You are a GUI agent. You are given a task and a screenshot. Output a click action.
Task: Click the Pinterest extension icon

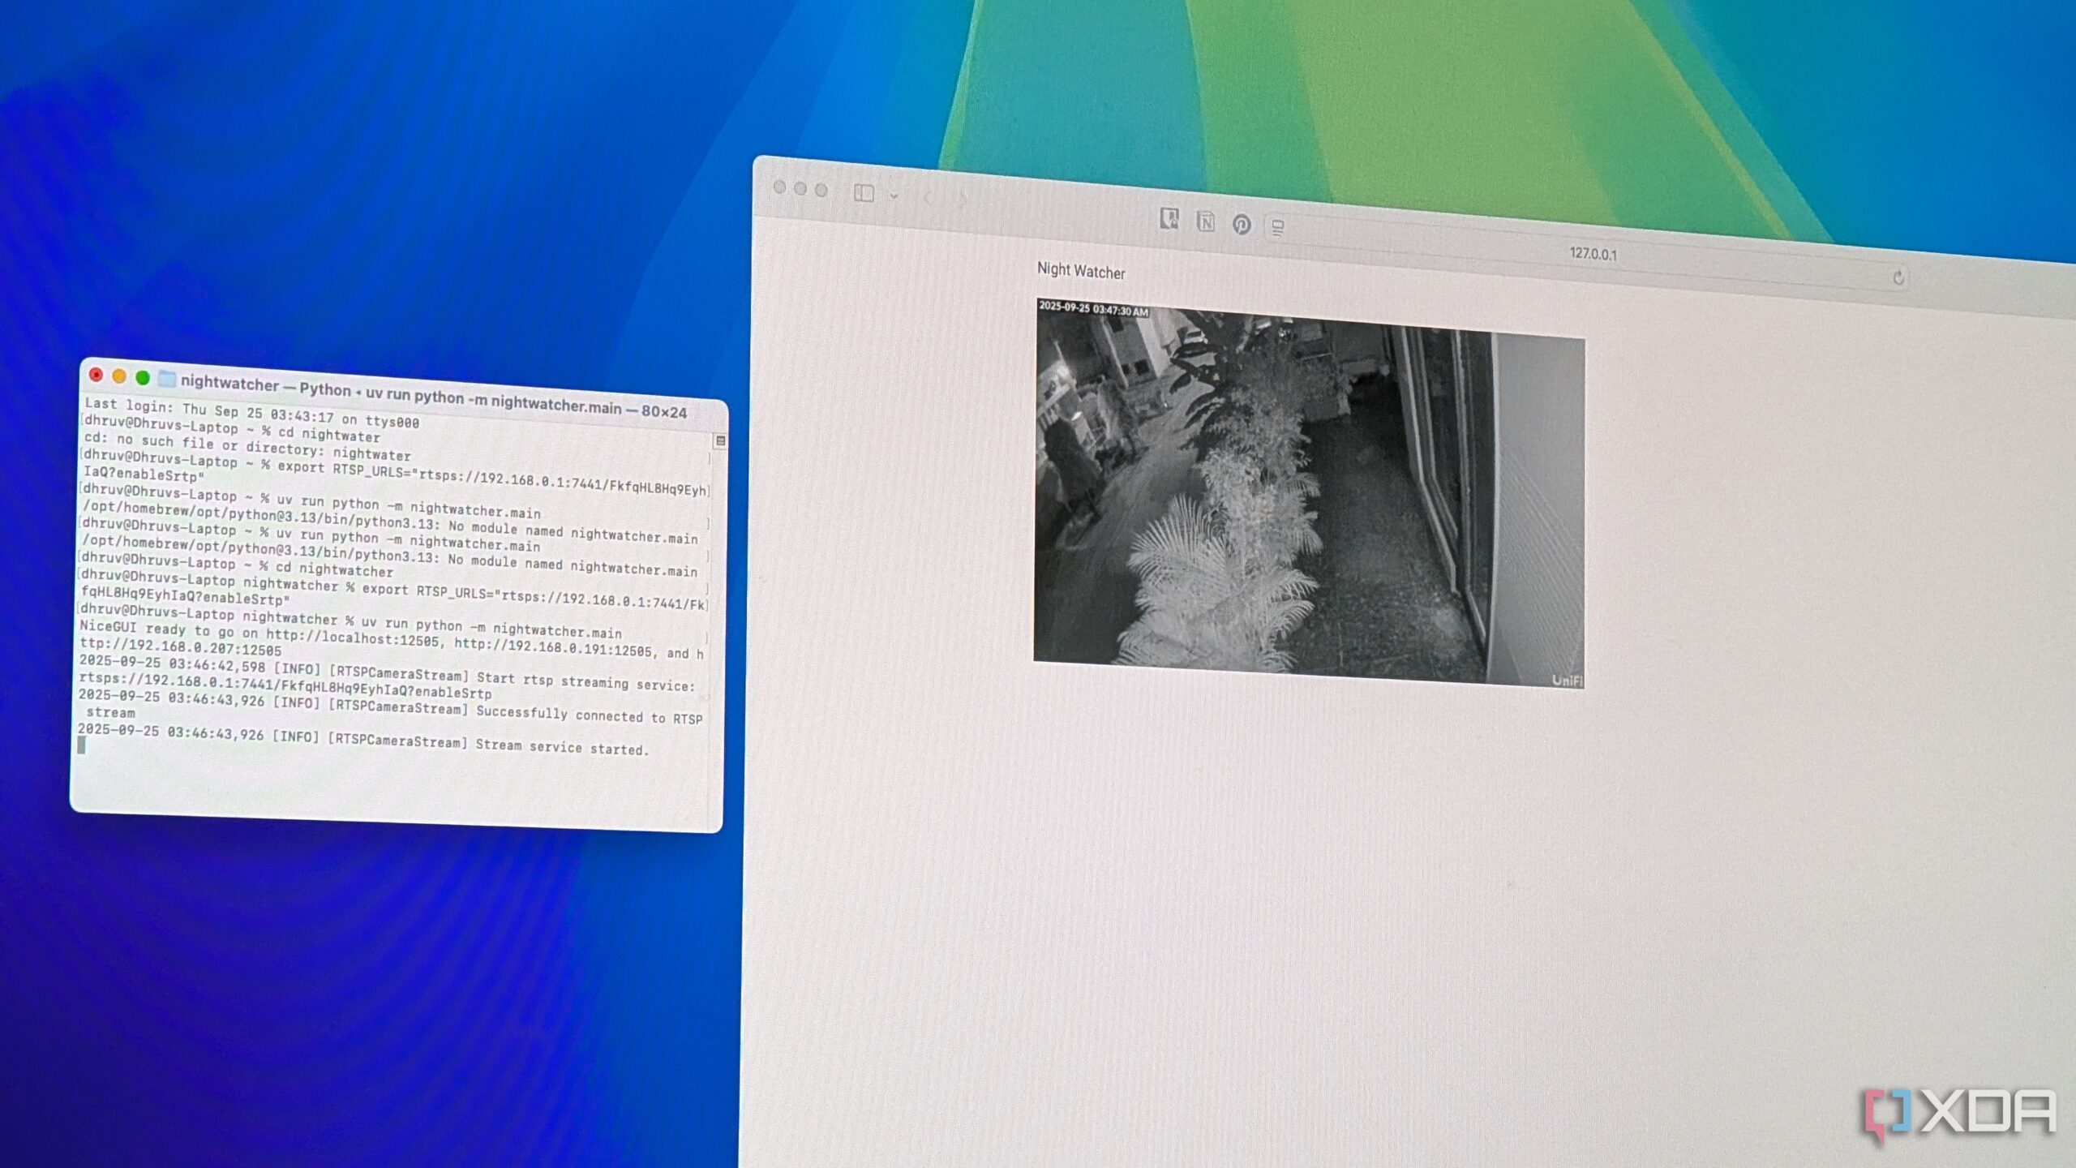1242,225
